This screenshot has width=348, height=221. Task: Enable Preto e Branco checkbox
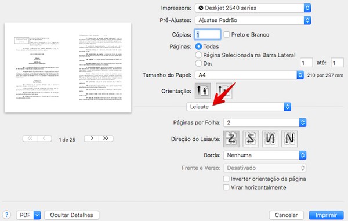coord(226,34)
